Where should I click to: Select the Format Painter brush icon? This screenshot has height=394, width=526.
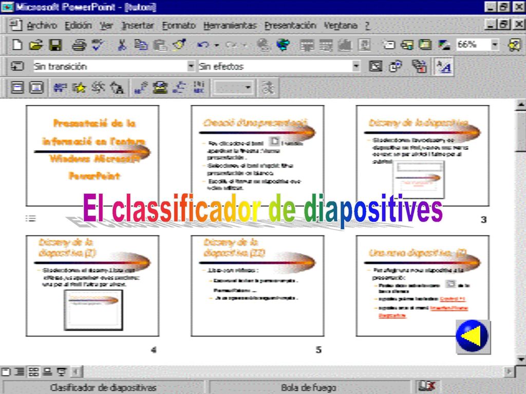(x=179, y=45)
